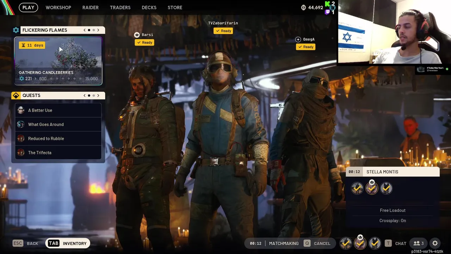
Task: Click the 11 days remaining badge
Action: click(32, 45)
